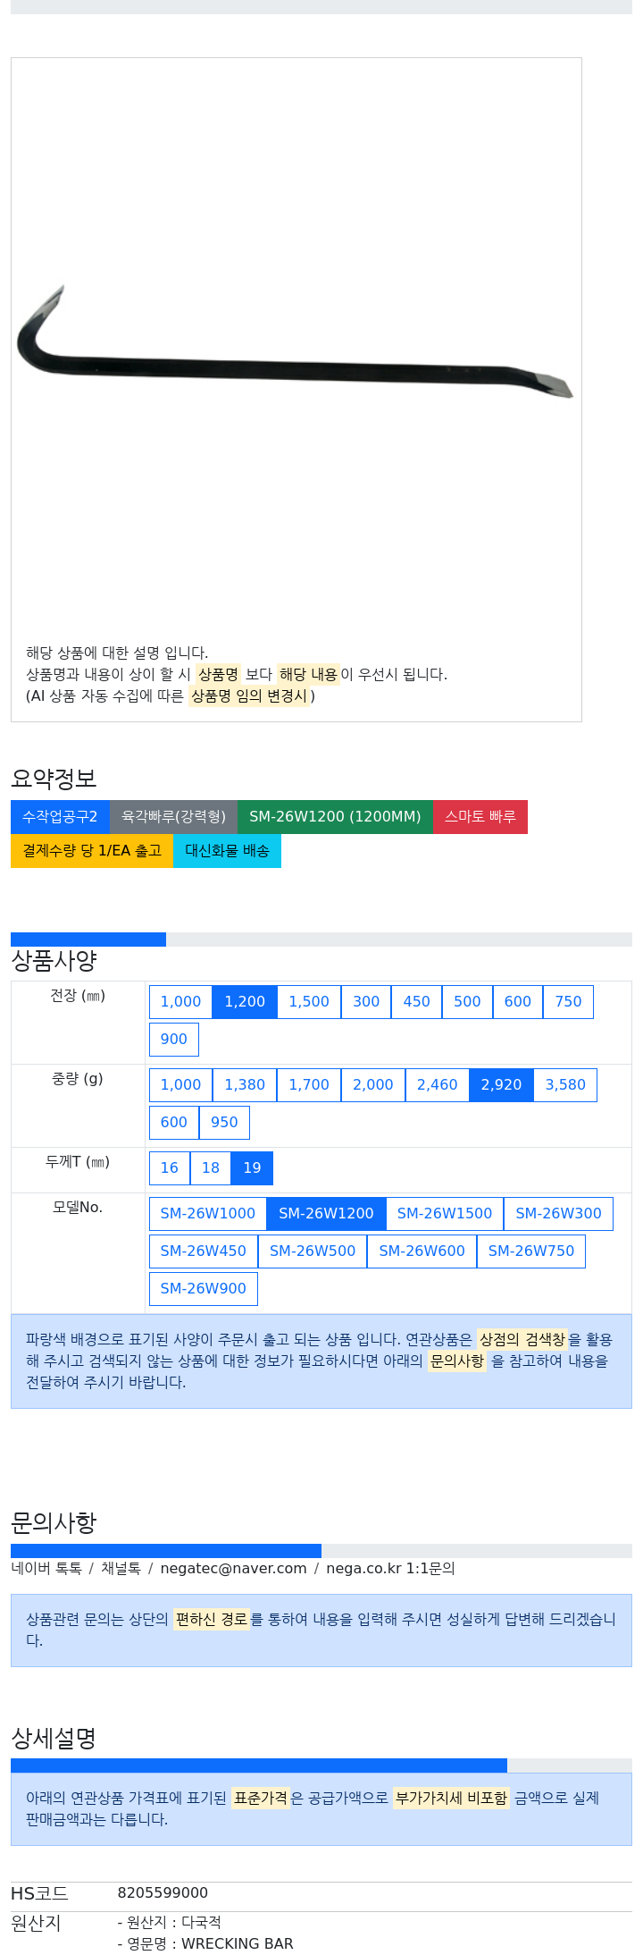Viewport: 643px width, 1955px height.
Task: Select the 1,500 length option
Action: (309, 1002)
